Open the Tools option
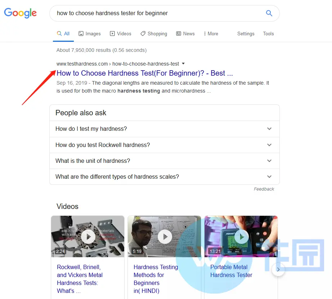The width and height of the screenshot is (332, 299). [268, 34]
